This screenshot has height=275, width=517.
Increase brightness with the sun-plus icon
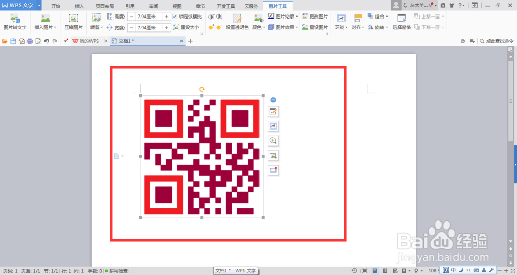[x=211, y=27]
